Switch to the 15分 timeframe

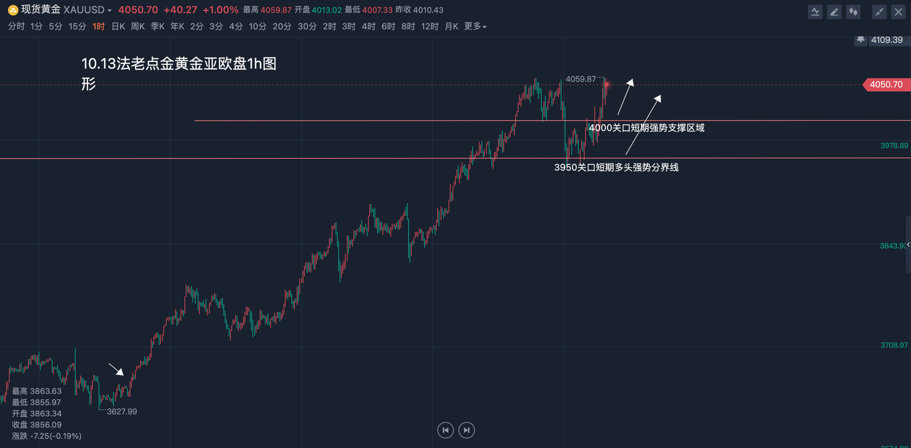click(x=77, y=26)
